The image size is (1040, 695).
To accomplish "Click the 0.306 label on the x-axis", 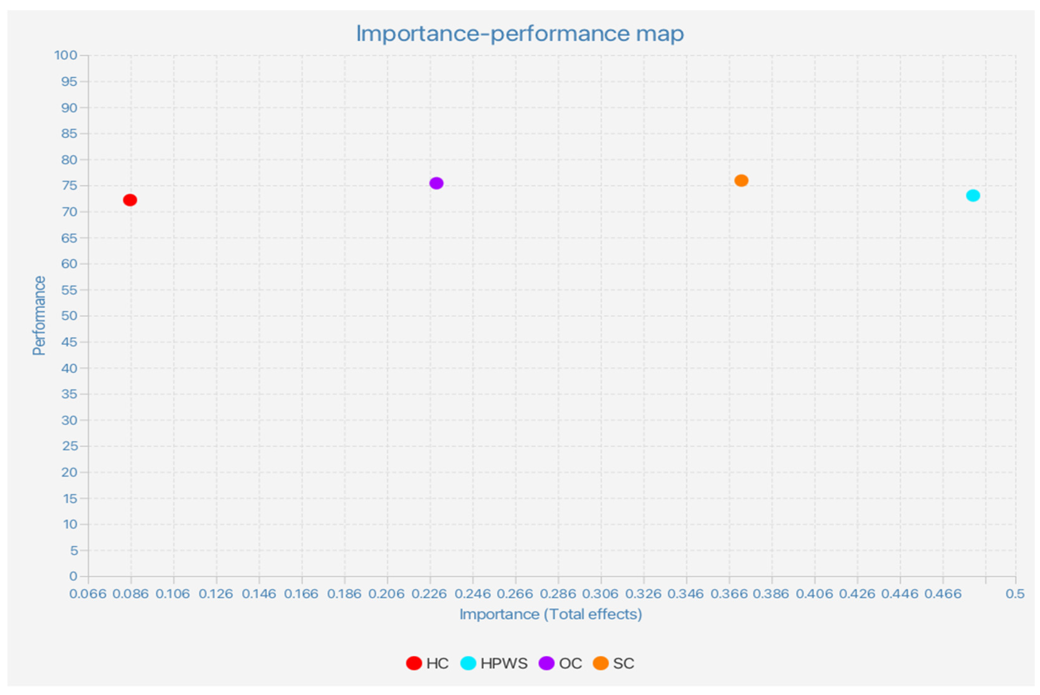I will tap(600, 594).
